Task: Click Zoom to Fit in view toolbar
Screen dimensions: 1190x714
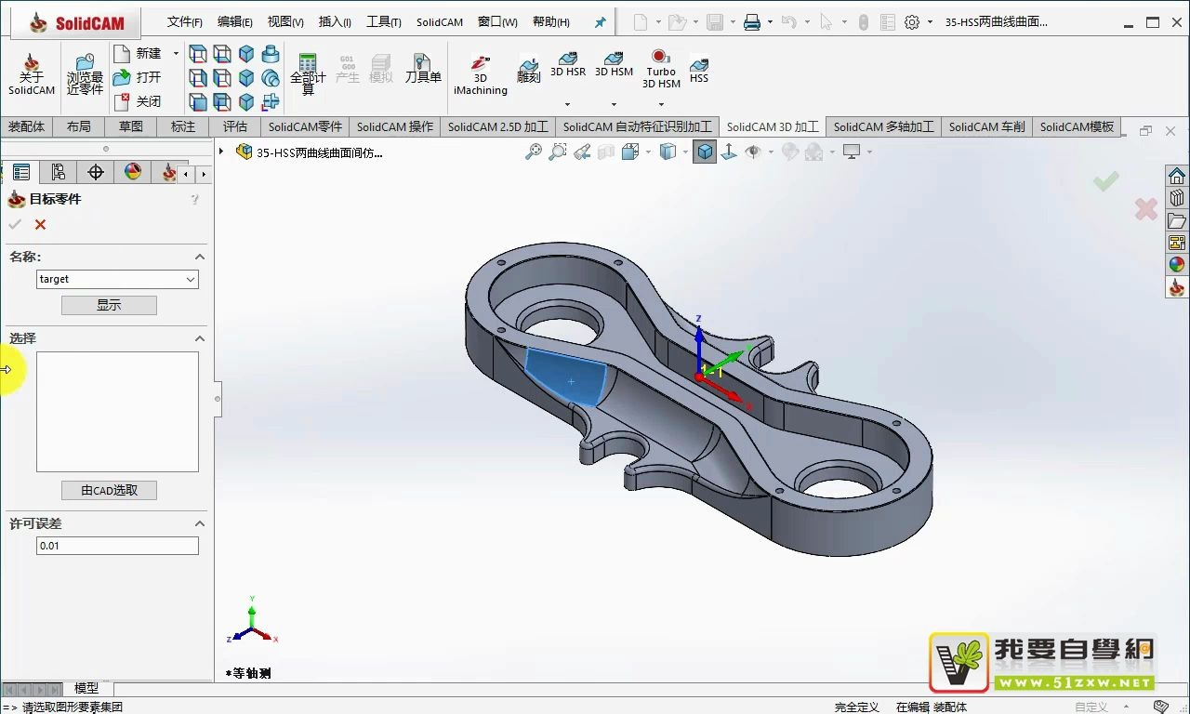Action: pos(534,152)
